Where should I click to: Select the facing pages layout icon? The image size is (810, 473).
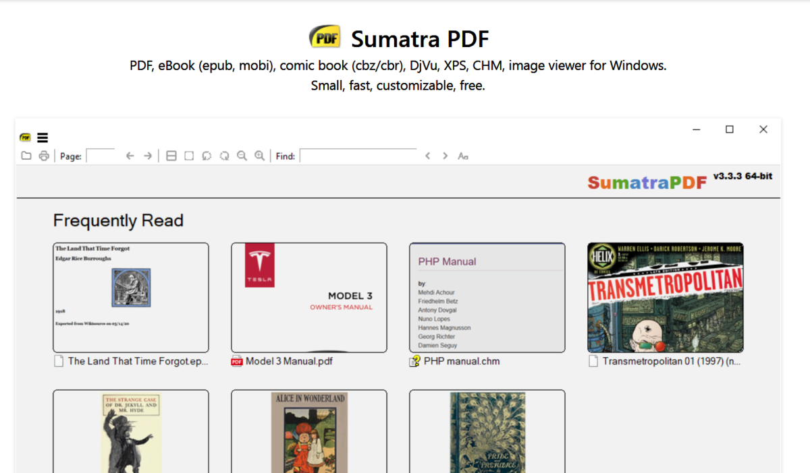click(x=171, y=156)
